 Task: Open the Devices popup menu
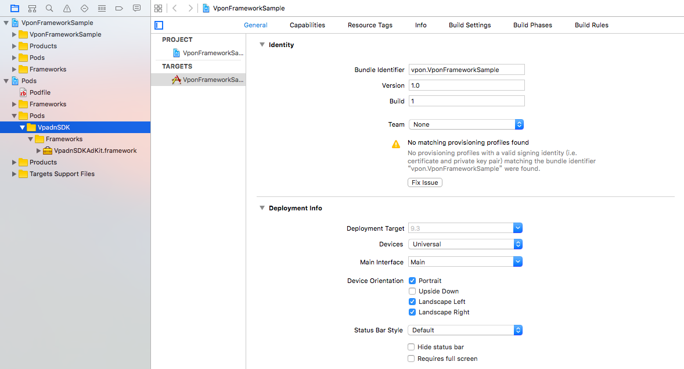pyautogui.click(x=465, y=244)
